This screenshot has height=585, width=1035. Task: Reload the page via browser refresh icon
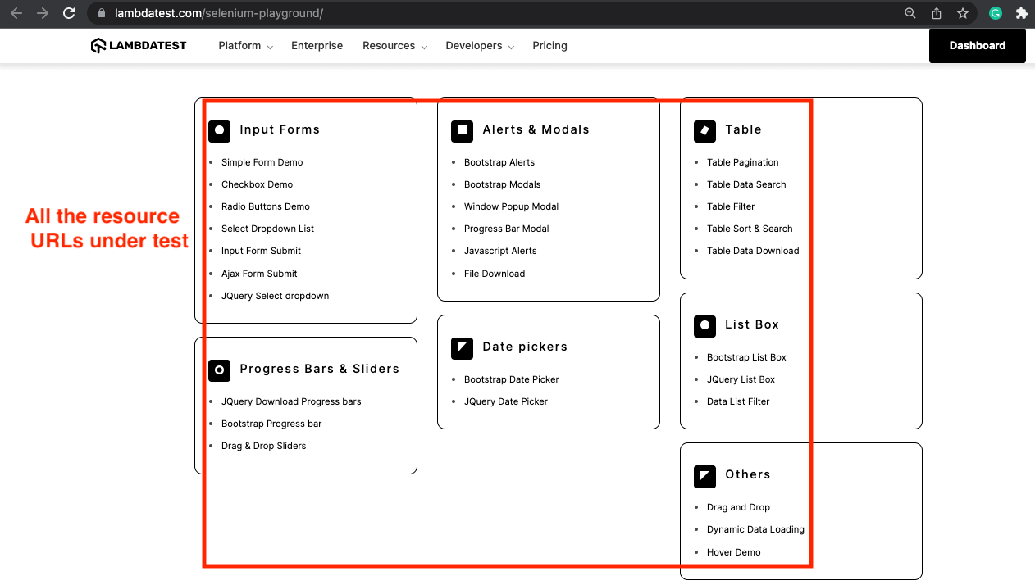click(x=68, y=13)
